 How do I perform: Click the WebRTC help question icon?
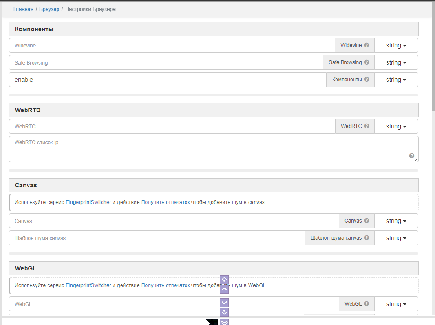tap(366, 126)
